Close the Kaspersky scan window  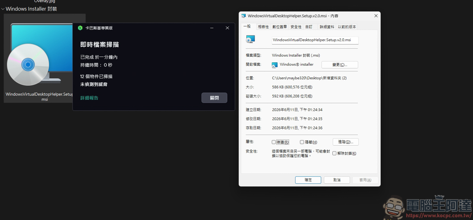pyautogui.click(x=227, y=28)
